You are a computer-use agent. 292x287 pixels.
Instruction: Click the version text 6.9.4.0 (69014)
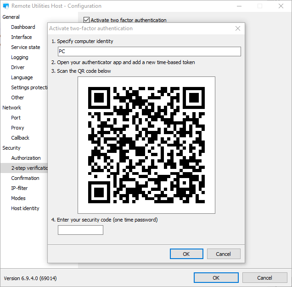(x=30, y=278)
